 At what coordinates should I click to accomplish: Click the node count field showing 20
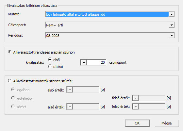point(96,62)
